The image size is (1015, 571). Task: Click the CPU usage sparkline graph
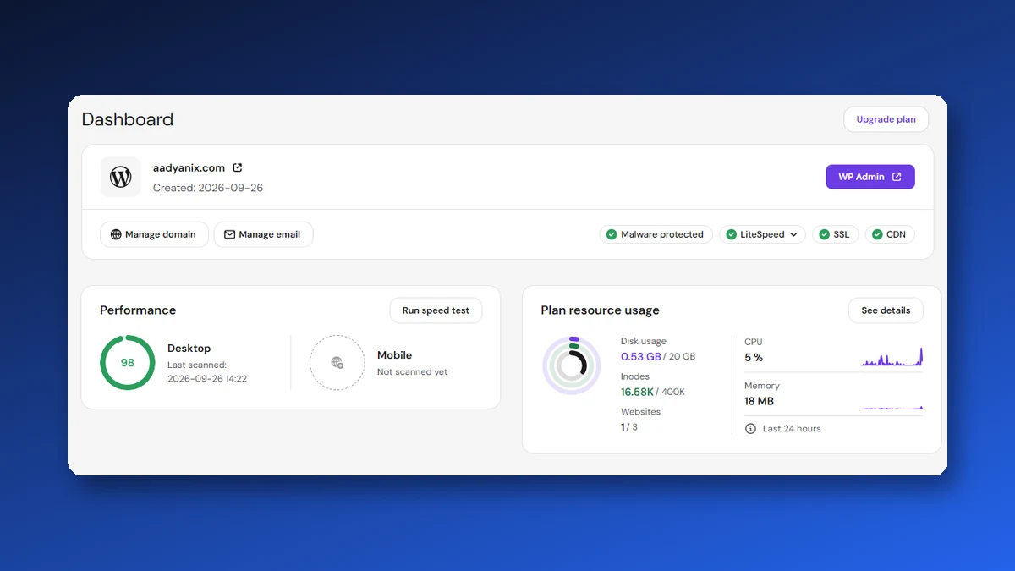892,357
